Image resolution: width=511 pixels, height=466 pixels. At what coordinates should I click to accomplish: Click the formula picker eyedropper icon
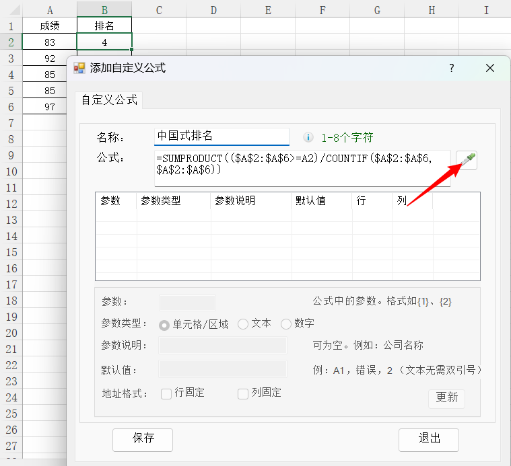coord(467,160)
